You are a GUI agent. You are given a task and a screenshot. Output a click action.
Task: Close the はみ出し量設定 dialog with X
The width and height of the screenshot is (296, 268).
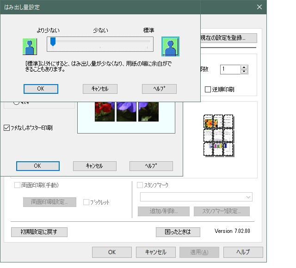(259, 7)
